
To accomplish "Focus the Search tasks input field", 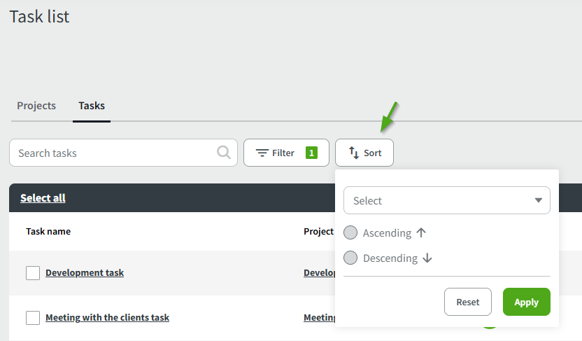I will click(112, 153).
